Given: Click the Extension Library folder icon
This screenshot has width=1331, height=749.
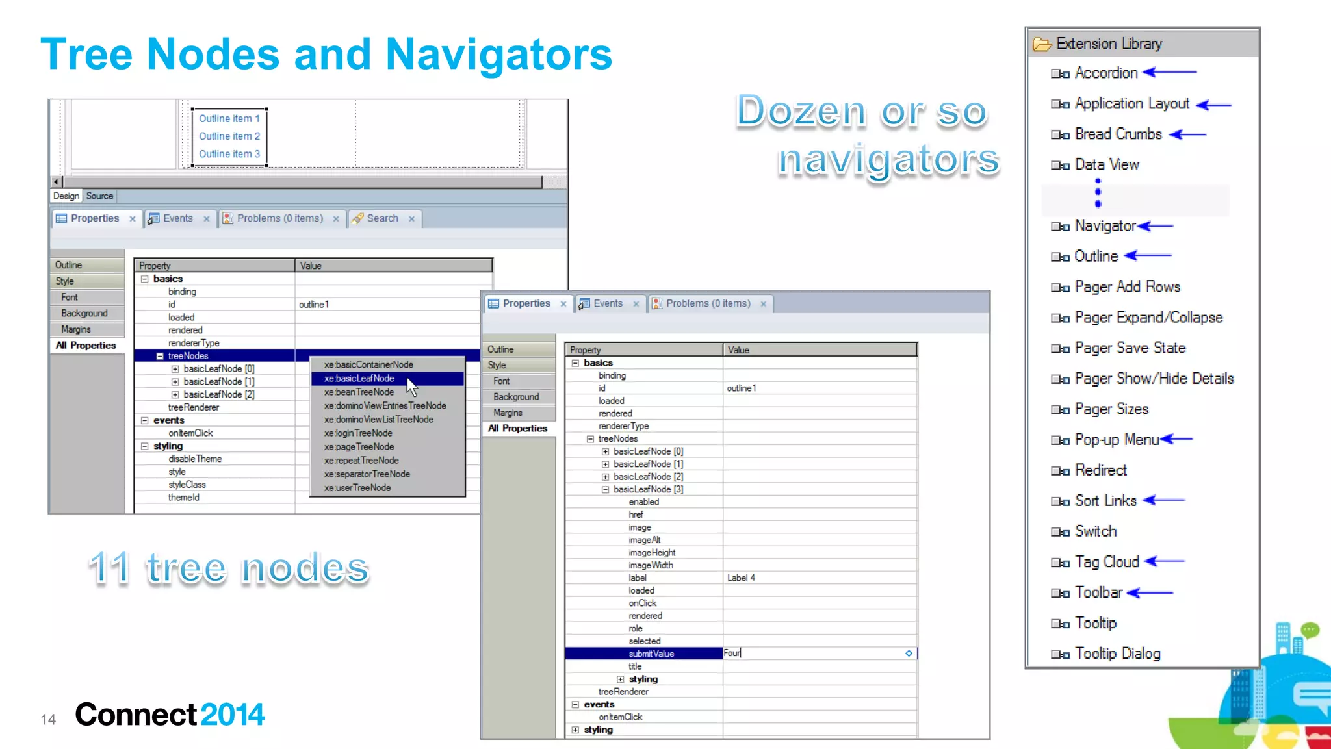Looking at the screenshot, I should coord(1042,44).
